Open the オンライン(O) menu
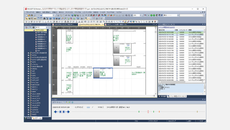 point(69,12)
